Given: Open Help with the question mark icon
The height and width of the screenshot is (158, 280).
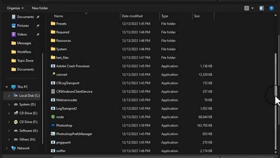Looking at the screenshot, I should tap(271, 8).
